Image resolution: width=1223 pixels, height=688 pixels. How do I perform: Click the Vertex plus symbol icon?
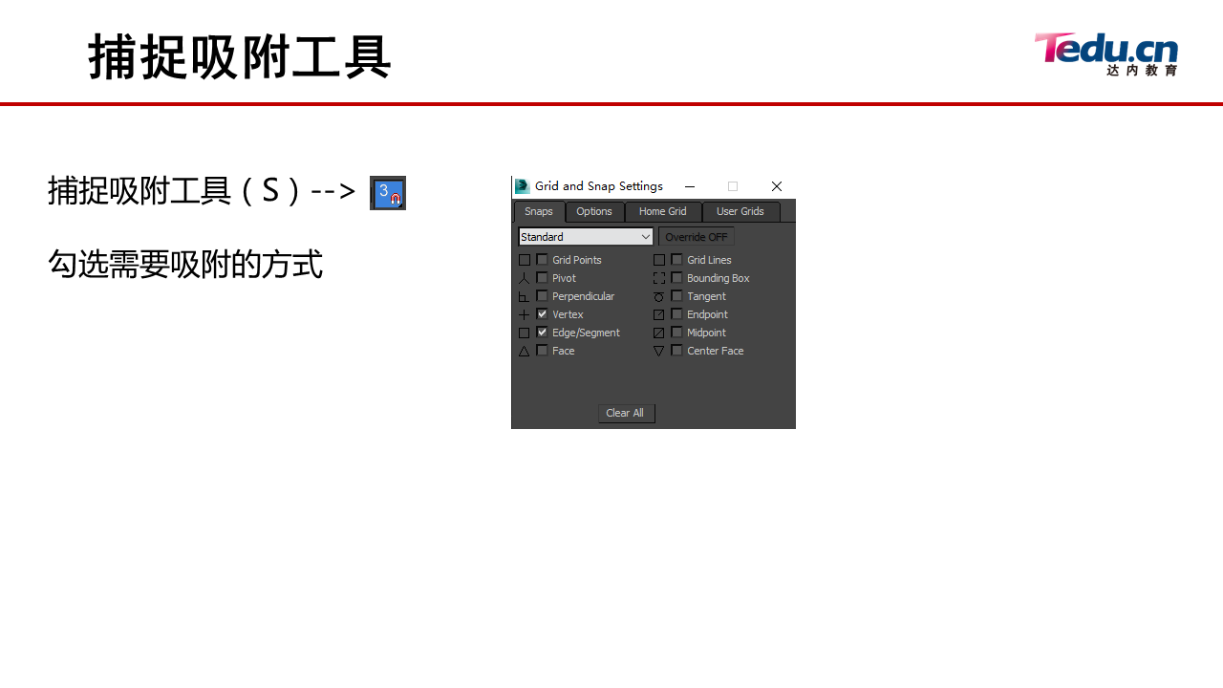tap(525, 314)
